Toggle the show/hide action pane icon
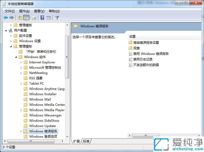 [49, 18]
